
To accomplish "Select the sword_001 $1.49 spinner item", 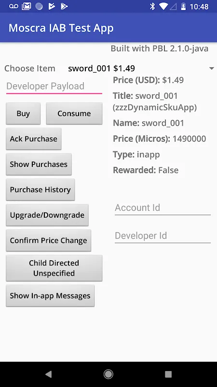I will pos(101,68).
